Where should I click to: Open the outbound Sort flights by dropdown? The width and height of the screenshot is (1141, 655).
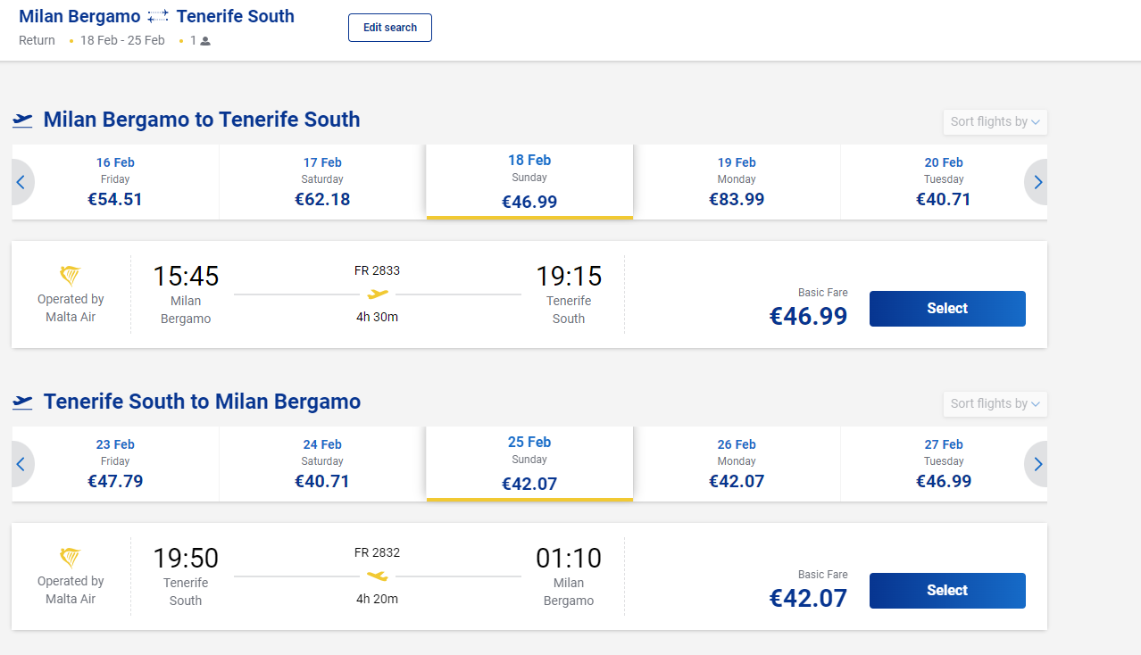995,121
